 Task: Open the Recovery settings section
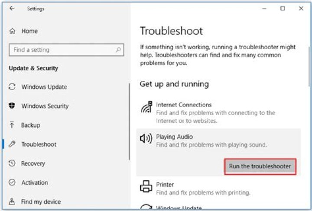click(33, 163)
